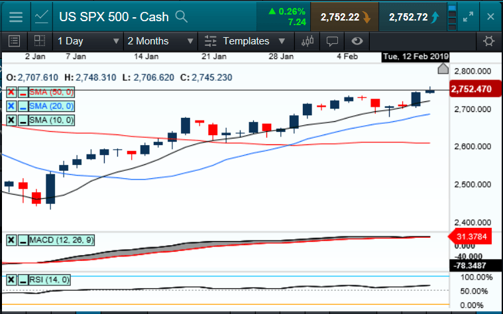The height and width of the screenshot is (314, 503).
Task: Click the buy price 2,752.72
Action: (x=413, y=17)
